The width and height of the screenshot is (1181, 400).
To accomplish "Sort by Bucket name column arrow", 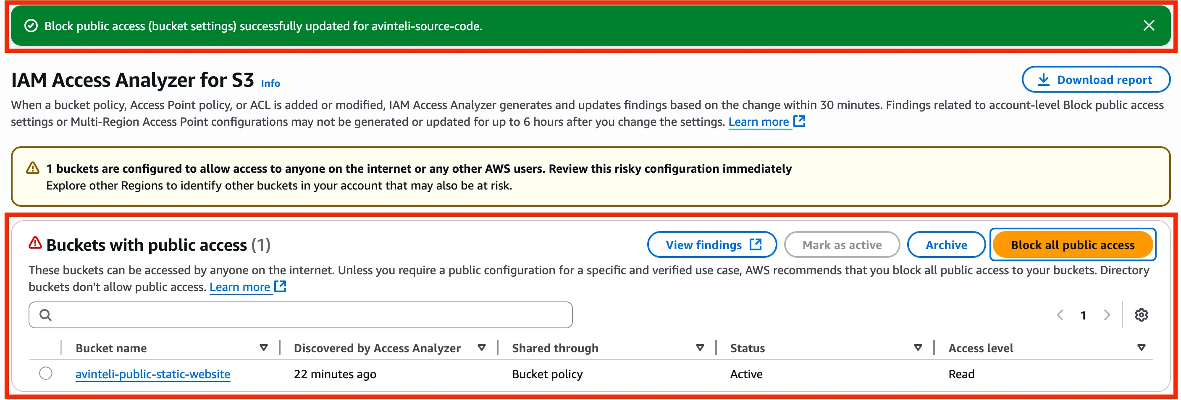I will [x=264, y=348].
